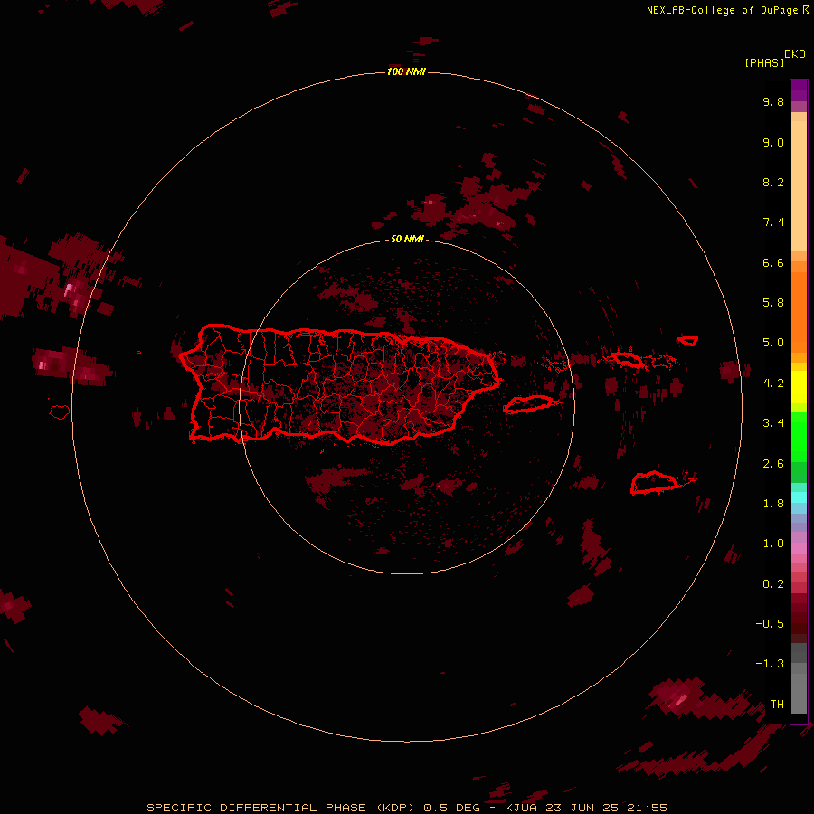Viewport: 814px width, 814px height.
Task: Click the Specific Differential Phase (KDP) title text
Action: click(280, 808)
